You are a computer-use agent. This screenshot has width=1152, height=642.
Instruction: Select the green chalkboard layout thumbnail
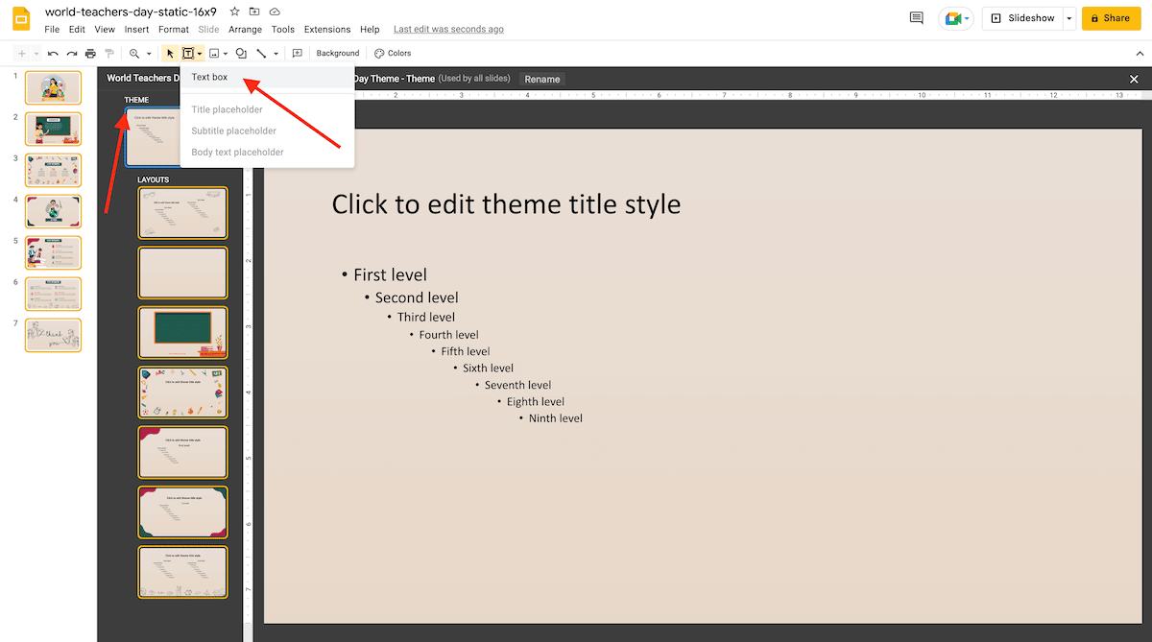182,332
